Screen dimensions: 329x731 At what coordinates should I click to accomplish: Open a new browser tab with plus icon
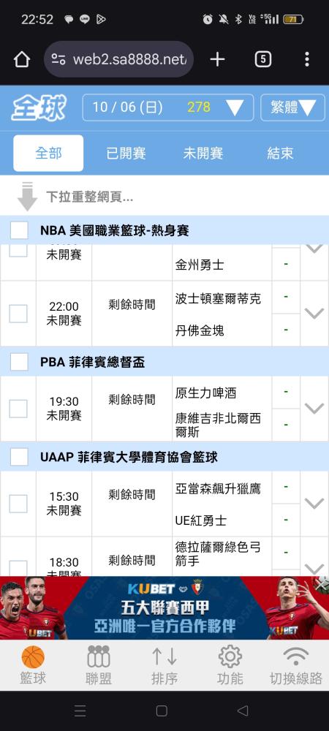217,59
